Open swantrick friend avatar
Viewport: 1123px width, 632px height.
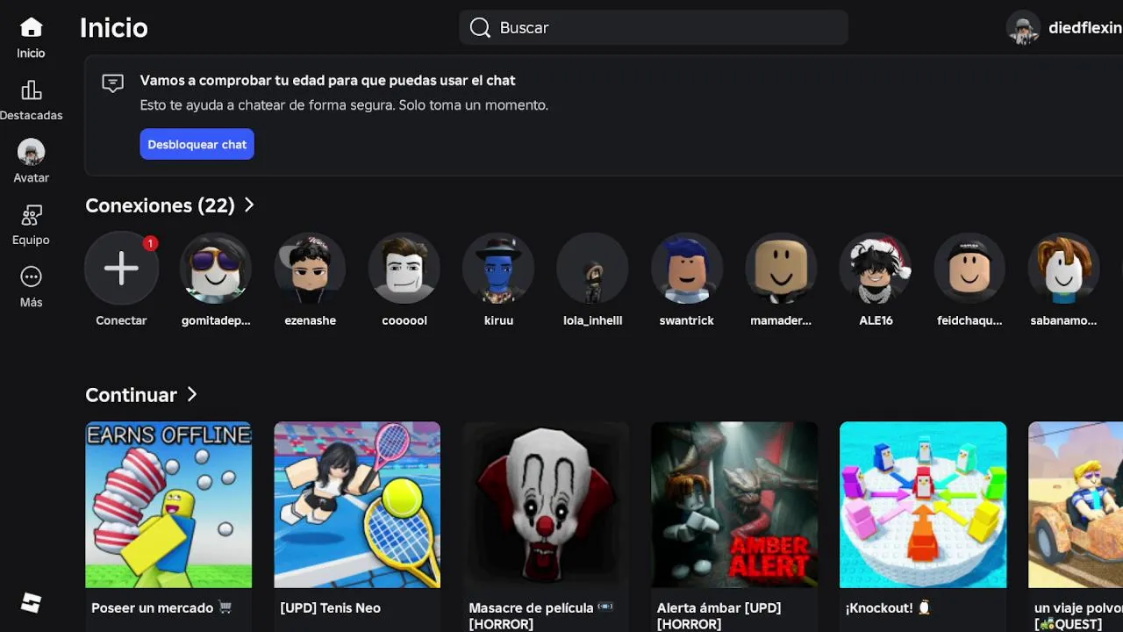(x=687, y=269)
